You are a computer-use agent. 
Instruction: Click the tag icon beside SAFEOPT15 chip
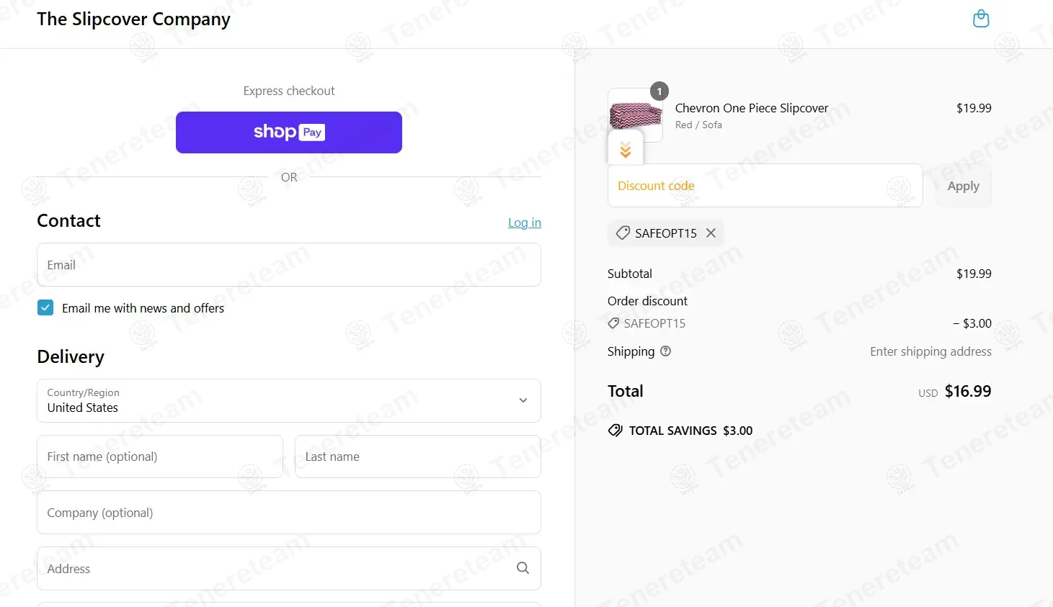click(x=623, y=233)
